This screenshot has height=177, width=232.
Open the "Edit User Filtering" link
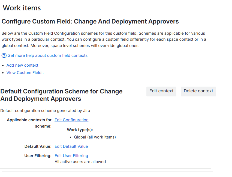coord(71,156)
